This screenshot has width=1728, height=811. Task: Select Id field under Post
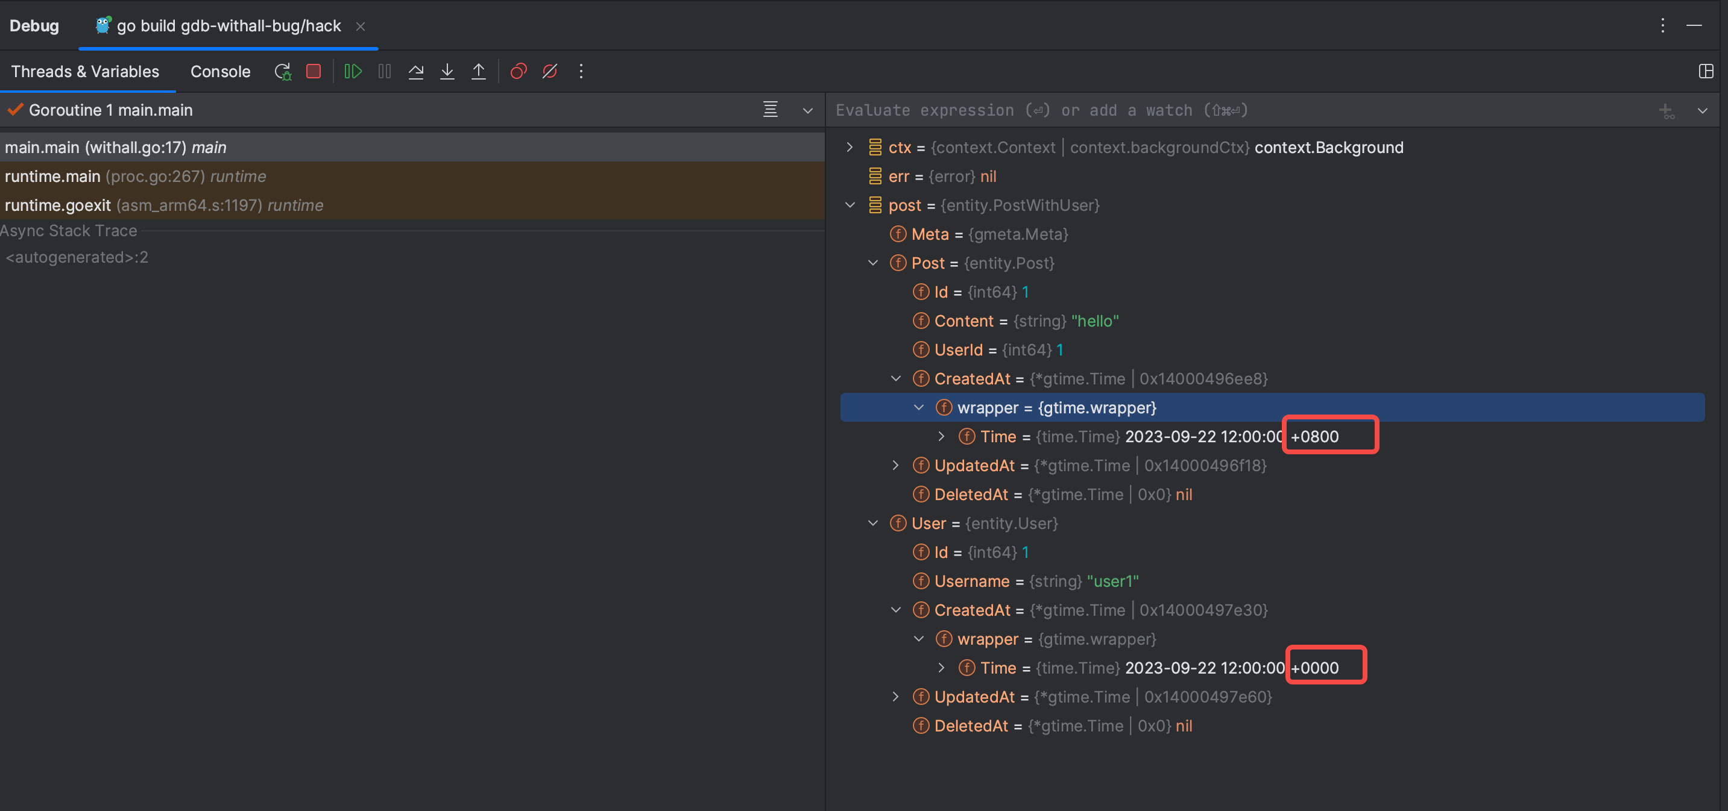click(x=1273, y=292)
